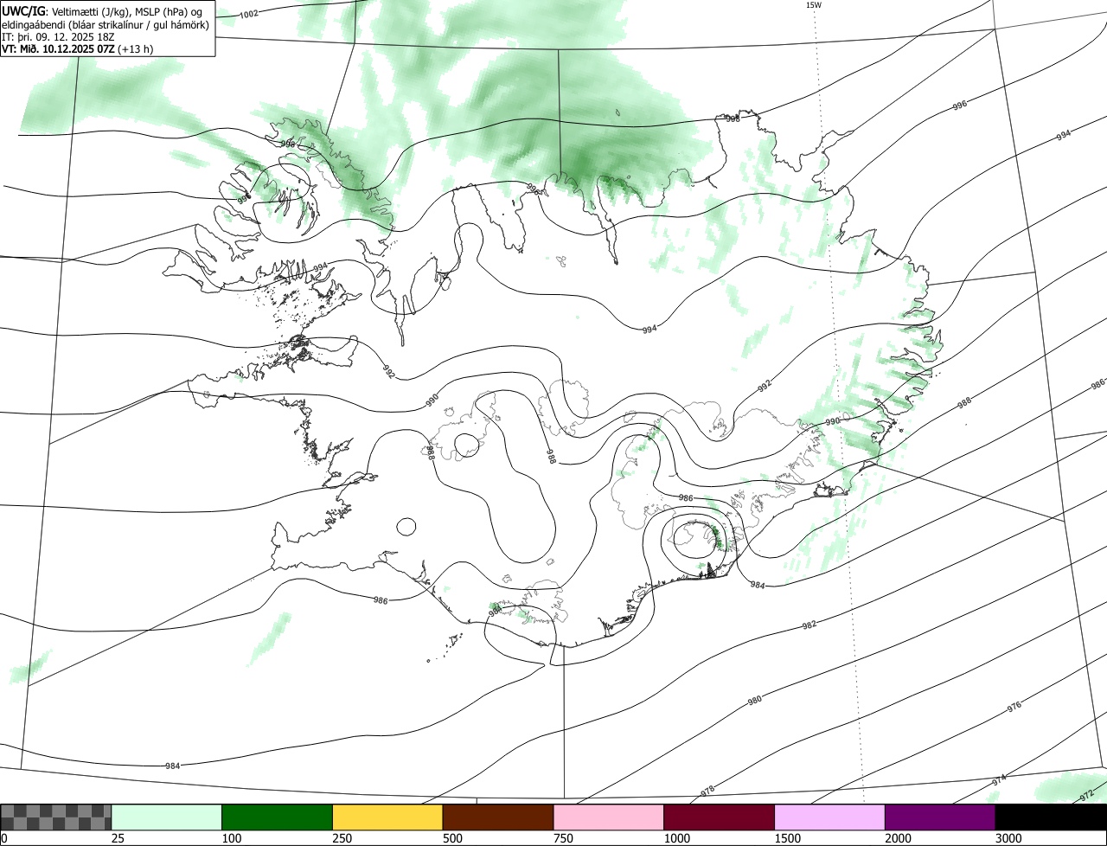The image size is (1107, 846).
Task: Click the black above-3000 legend swatch
Action: (1051, 817)
